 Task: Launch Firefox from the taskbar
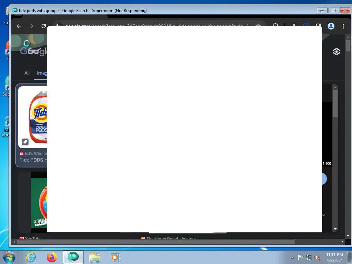52,257
